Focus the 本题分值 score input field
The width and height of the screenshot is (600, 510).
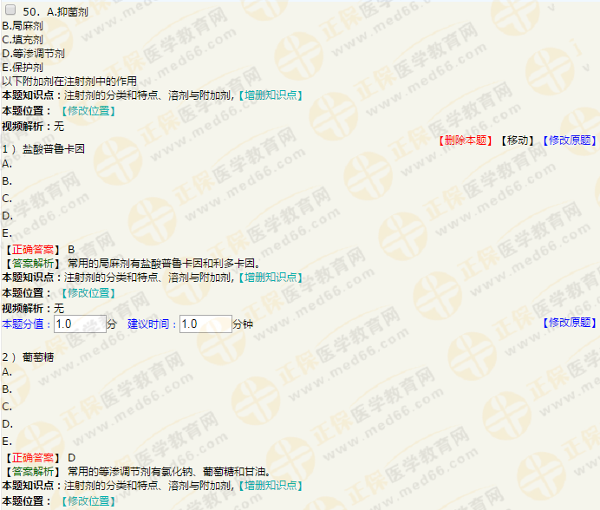[x=79, y=324]
